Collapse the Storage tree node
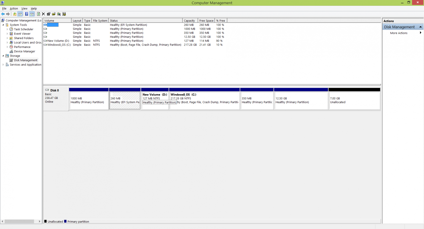 3,56
